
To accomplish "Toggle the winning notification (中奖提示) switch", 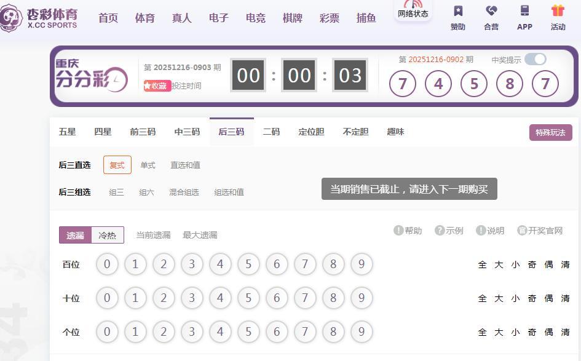I will click(x=535, y=59).
